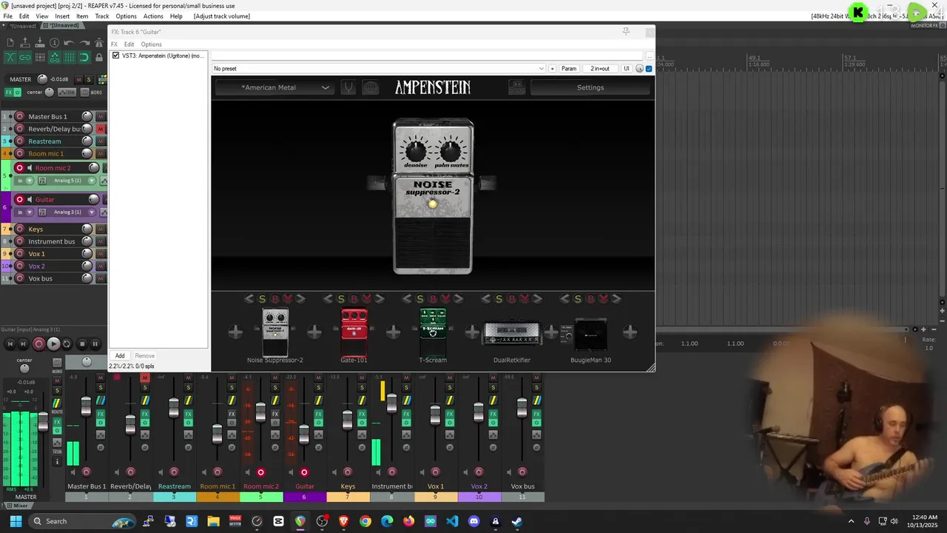Toggle the transport repeat loop button
Screen dimensions: 947x533
click(67, 343)
